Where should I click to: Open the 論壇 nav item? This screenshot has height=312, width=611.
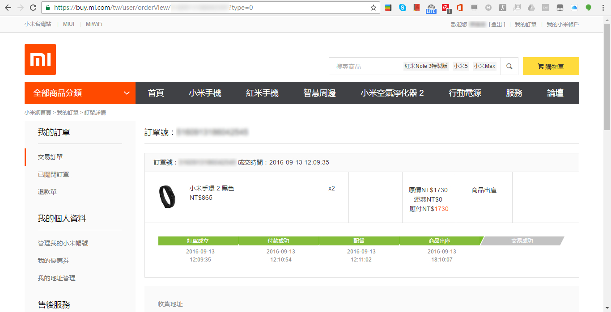click(x=556, y=93)
